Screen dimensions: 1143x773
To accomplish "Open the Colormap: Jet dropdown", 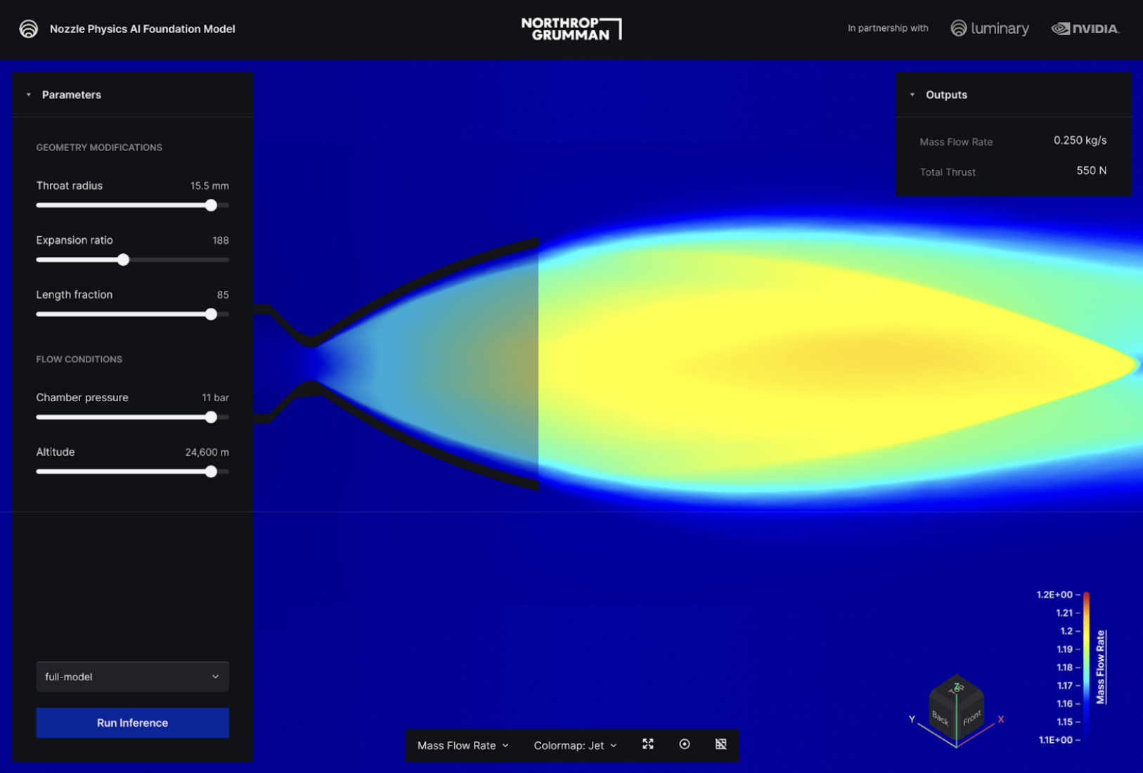I will point(574,745).
